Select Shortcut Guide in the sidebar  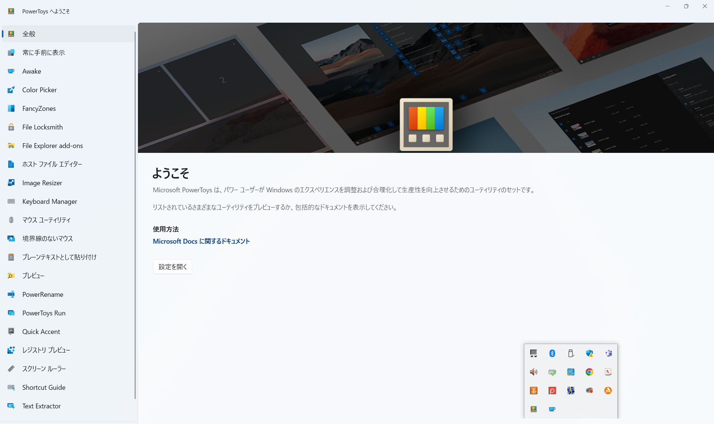click(x=68, y=387)
